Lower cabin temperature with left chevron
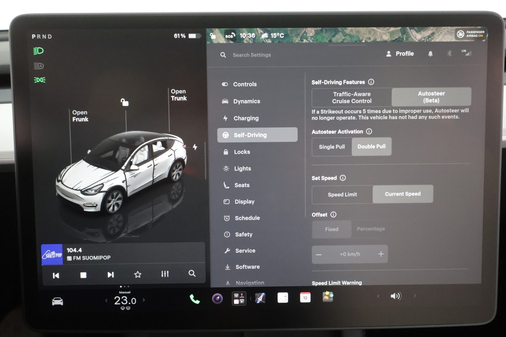The height and width of the screenshot is (337, 506). pyautogui.click(x=107, y=300)
